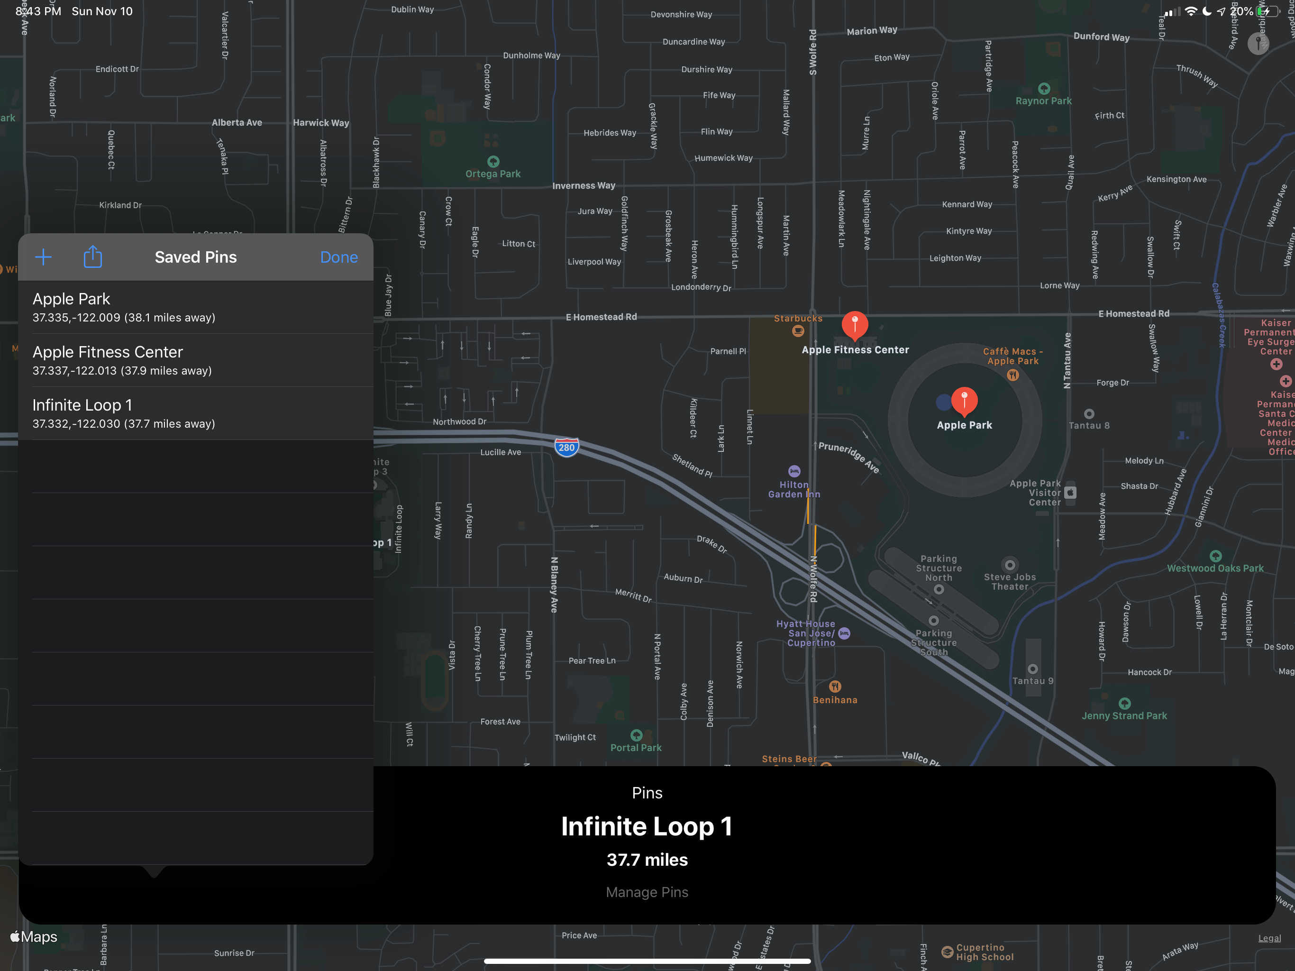Screen dimensions: 1295x971
Task: Tap the 37.7 miles distance text
Action: click(647, 860)
